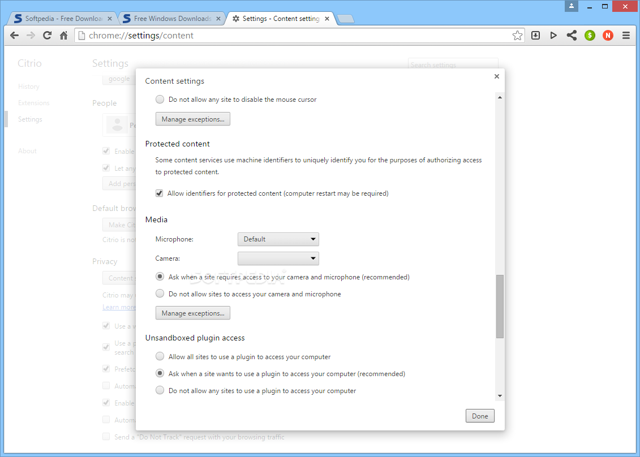Click Manage exceptions under Media
640x457 pixels.
click(193, 313)
